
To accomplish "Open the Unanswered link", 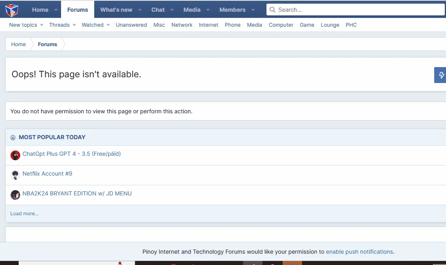I will [131, 25].
